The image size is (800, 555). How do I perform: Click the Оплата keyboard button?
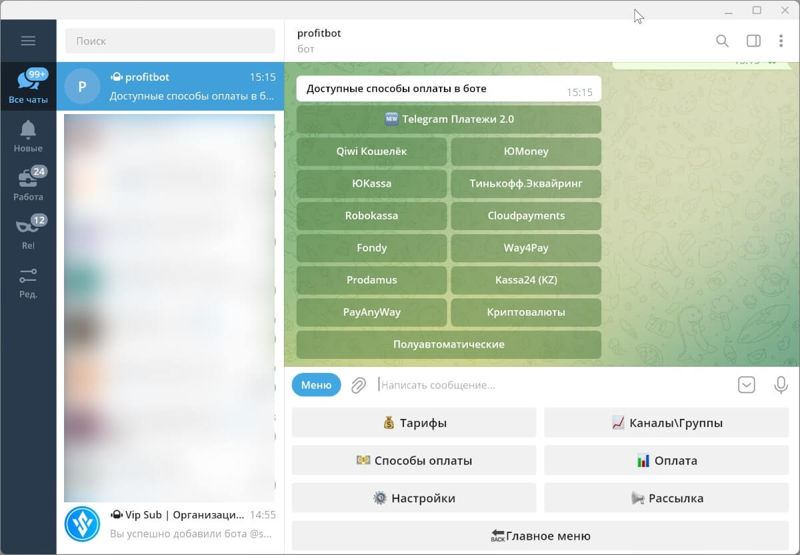click(667, 460)
